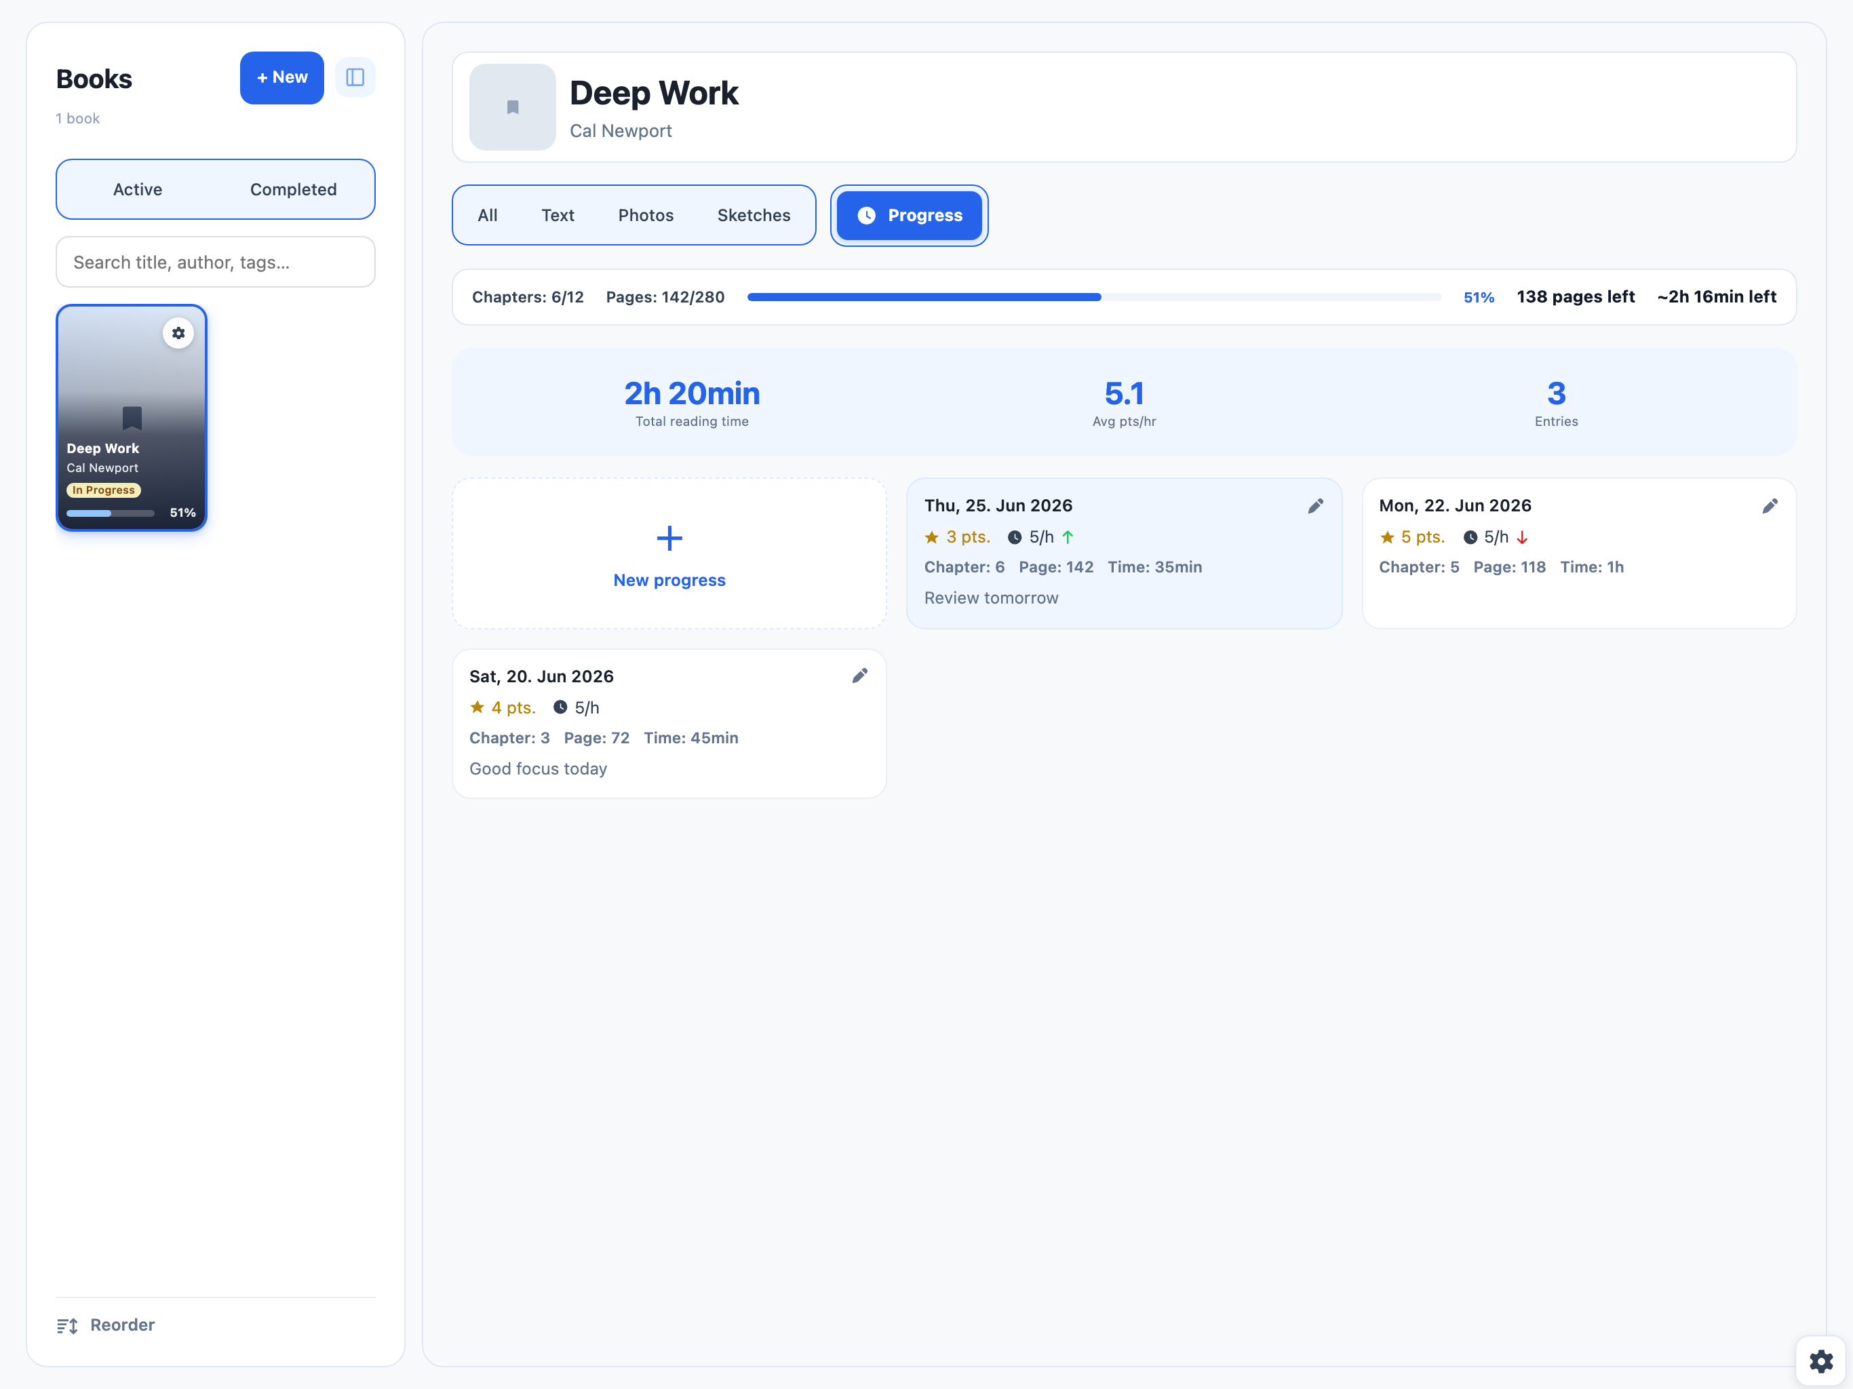Image resolution: width=1853 pixels, height=1389 pixels.
Task: Show Completed books
Action: point(293,189)
